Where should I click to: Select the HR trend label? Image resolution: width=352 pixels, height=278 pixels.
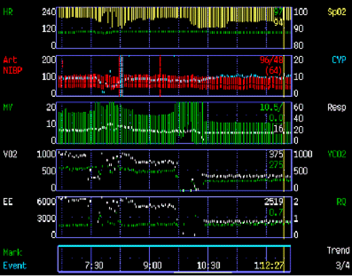click(x=8, y=11)
